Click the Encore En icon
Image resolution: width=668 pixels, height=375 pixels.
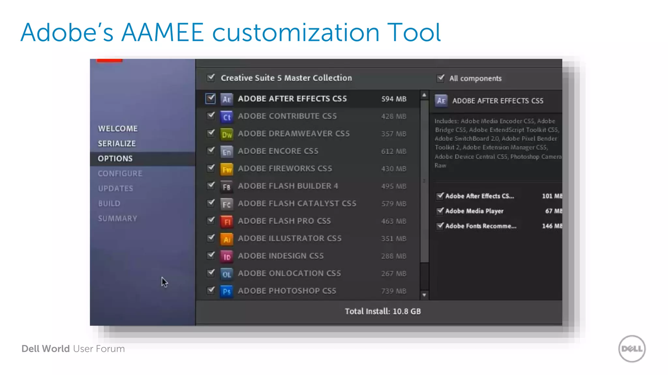pos(227,152)
